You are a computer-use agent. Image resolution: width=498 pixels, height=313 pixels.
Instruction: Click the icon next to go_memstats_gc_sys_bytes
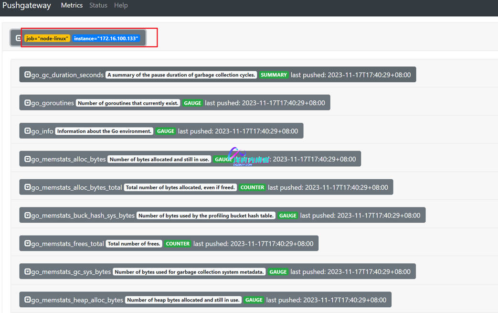click(x=28, y=272)
